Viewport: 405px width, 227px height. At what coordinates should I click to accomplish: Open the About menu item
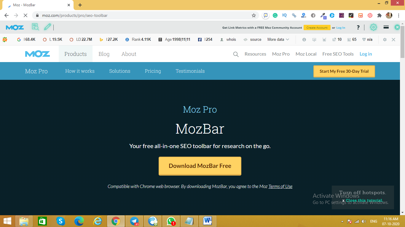coord(129,54)
